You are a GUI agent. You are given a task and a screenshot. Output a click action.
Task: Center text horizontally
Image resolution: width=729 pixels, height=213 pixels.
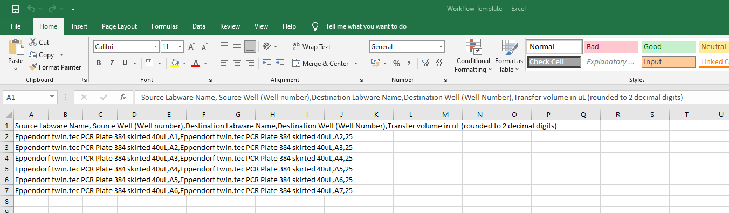click(237, 63)
